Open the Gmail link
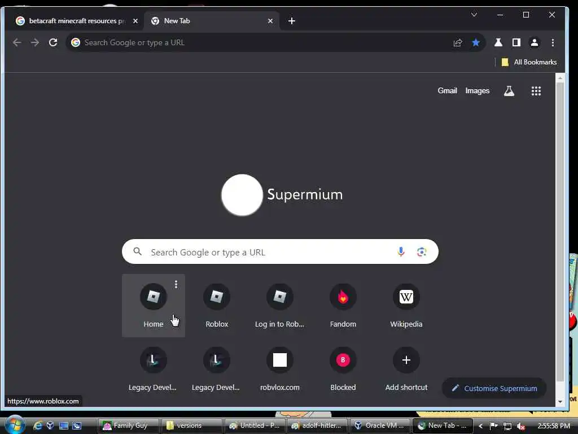The width and height of the screenshot is (578, 434). click(x=447, y=91)
